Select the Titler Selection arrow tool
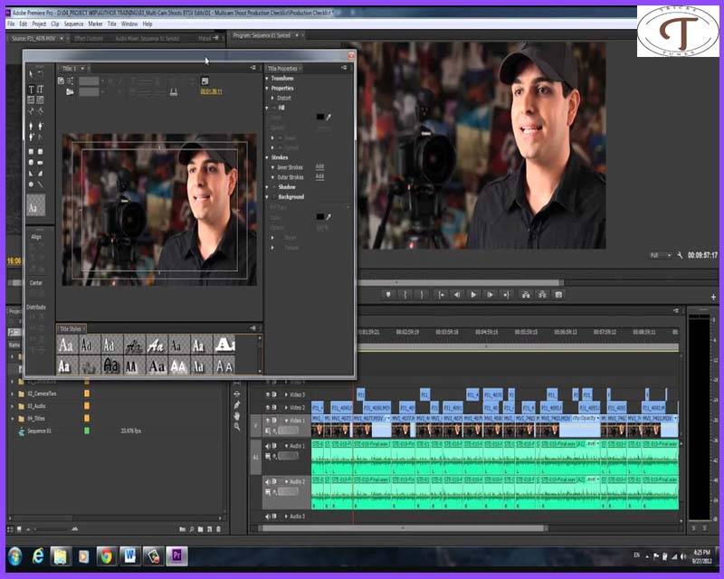Image resolution: width=724 pixels, height=579 pixels. coord(31,74)
